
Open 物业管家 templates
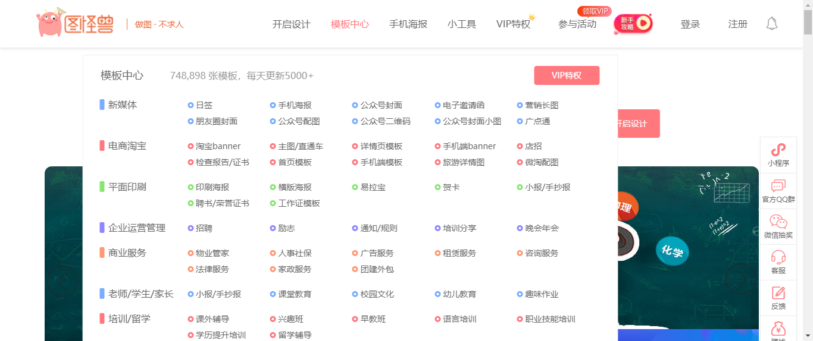(x=212, y=253)
